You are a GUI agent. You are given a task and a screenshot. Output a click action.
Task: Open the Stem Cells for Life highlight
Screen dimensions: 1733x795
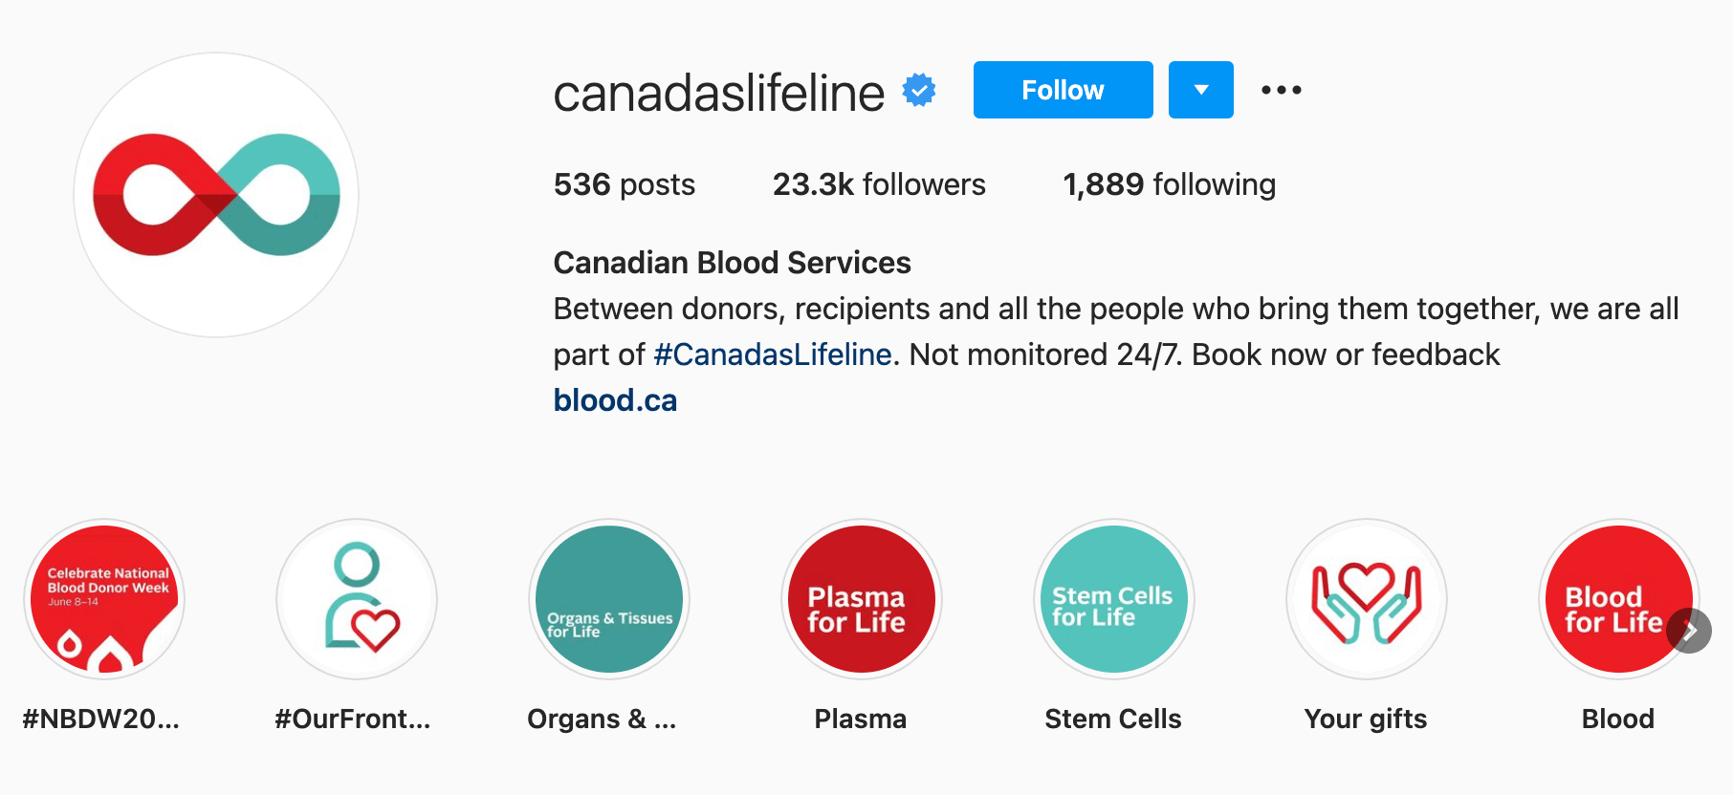click(x=1114, y=599)
